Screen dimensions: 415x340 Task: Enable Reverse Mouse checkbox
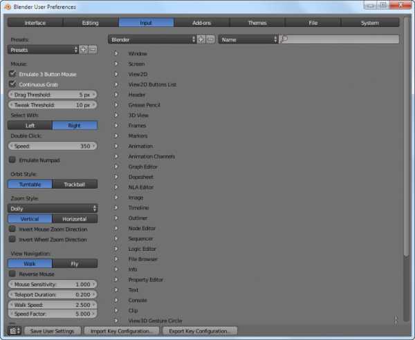point(12,274)
